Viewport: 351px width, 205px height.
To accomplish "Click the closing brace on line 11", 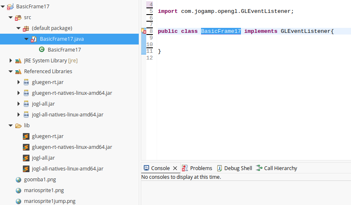I will pos(160,51).
